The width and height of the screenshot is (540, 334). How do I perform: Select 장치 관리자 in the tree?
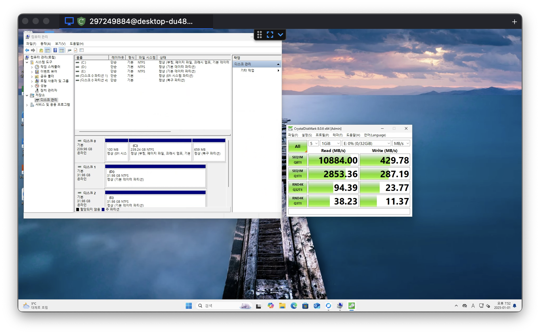tap(49, 90)
